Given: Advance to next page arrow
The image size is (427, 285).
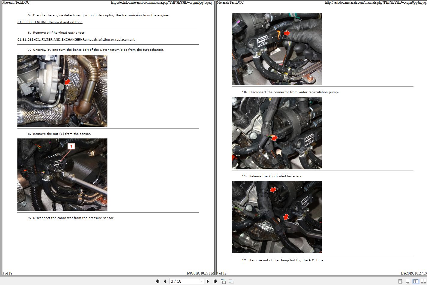Looking at the screenshot, I should tap(208, 281).
